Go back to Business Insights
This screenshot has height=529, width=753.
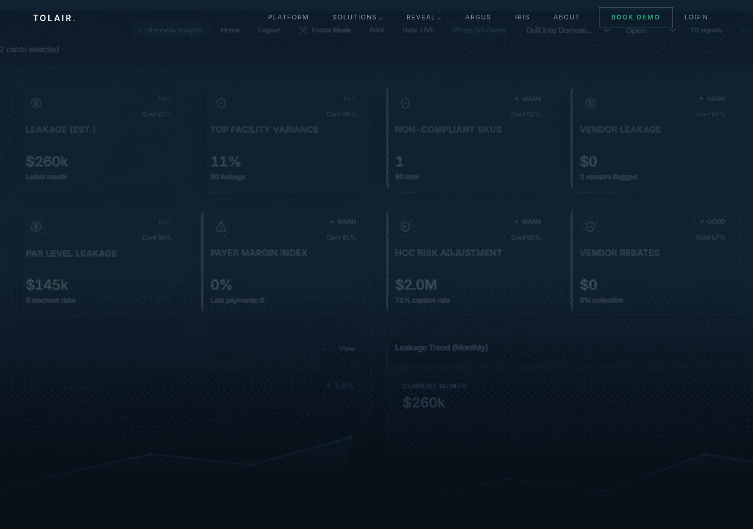[x=171, y=30]
